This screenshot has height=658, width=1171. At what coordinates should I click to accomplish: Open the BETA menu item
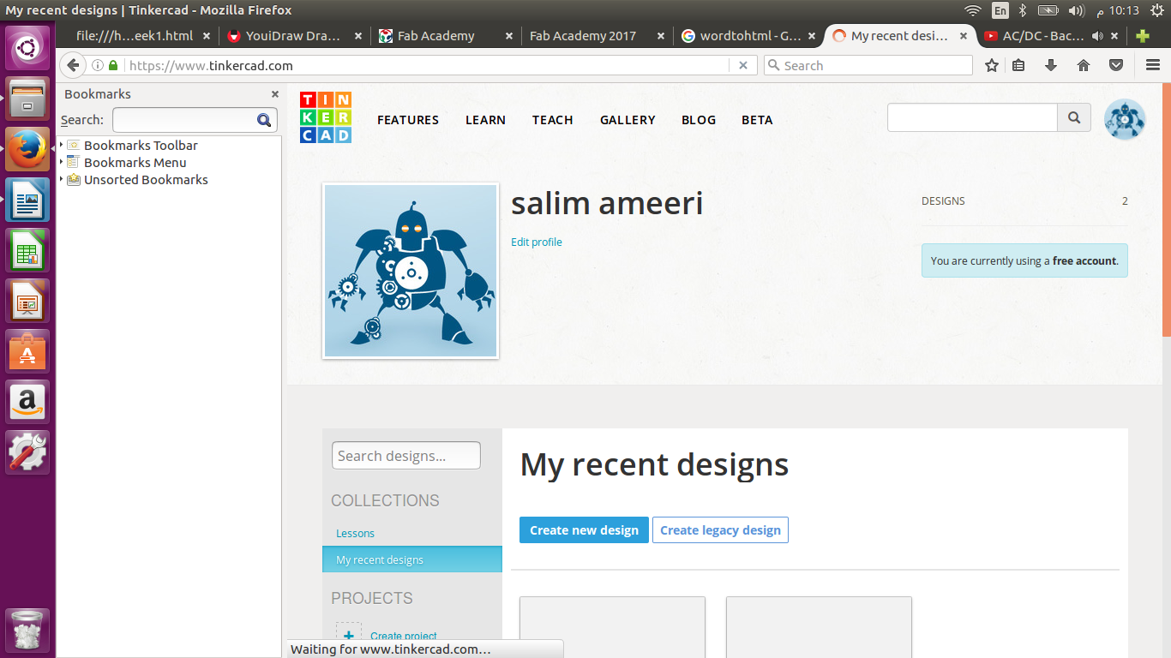tap(757, 120)
